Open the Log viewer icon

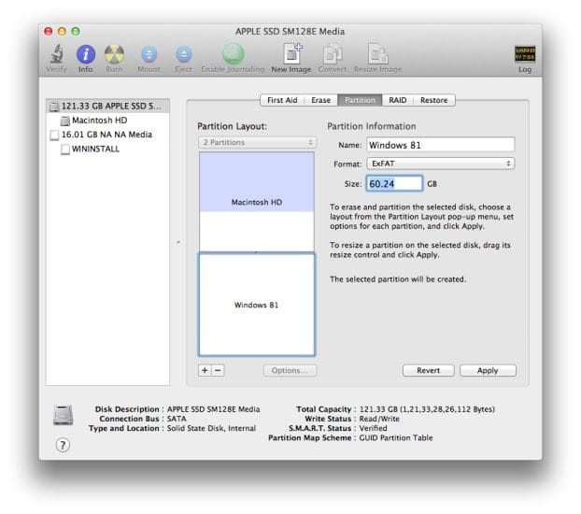tap(525, 54)
